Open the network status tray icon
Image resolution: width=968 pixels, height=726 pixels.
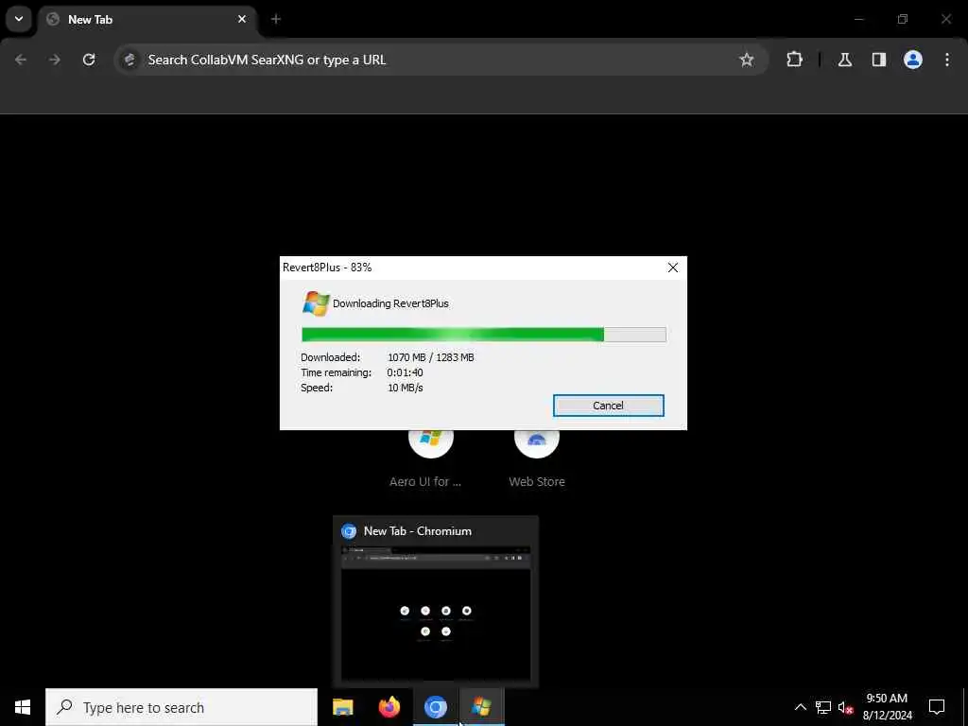[823, 707]
